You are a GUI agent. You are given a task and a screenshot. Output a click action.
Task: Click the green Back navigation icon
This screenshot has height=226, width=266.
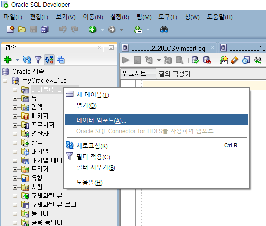[x=92, y=30]
